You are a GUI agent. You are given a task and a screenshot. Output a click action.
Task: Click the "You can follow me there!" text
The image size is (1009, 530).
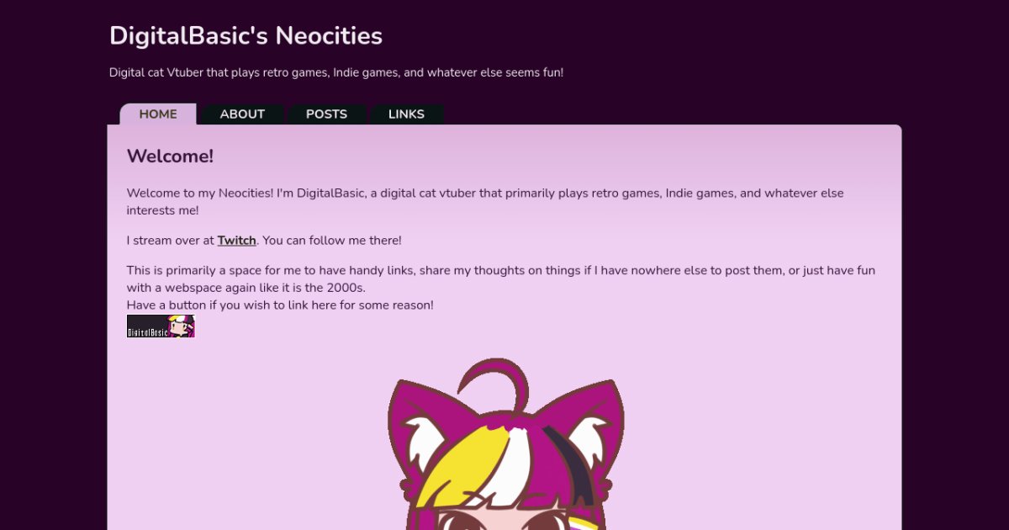tap(332, 241)
